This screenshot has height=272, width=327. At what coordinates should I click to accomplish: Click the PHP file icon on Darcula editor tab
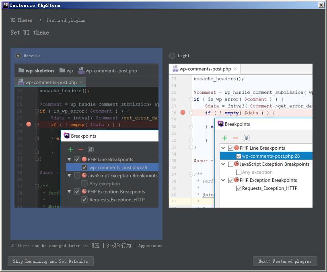(21, 82)
